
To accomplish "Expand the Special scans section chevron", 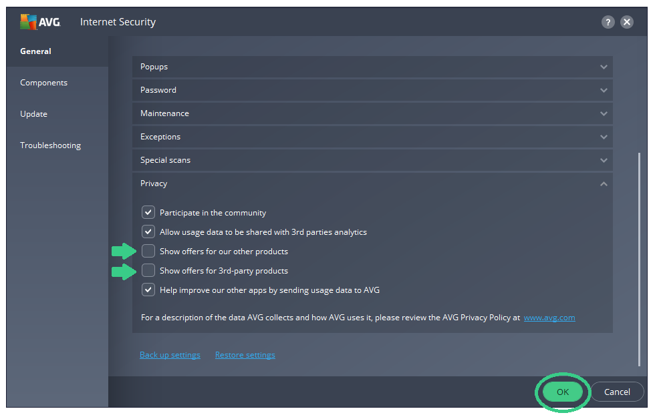I will [x=604, y=160].
